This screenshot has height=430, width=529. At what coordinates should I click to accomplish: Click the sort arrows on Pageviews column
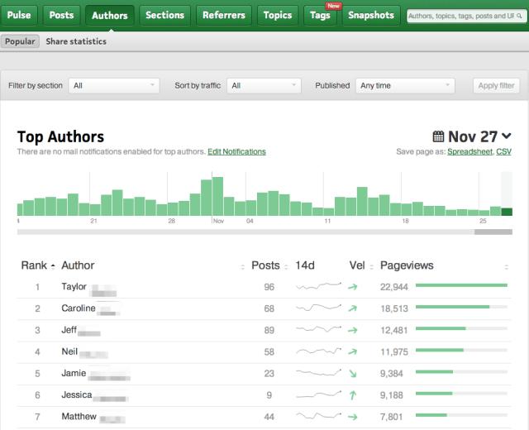tap(506, 266)
